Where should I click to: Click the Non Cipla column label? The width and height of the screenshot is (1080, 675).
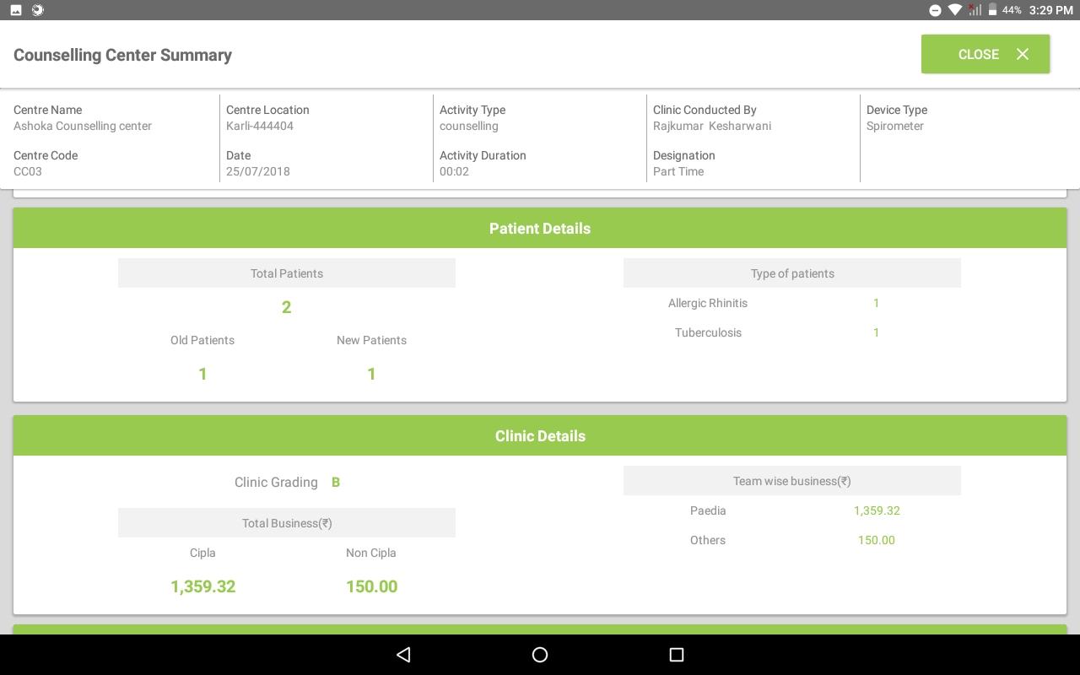pos(371,553)
